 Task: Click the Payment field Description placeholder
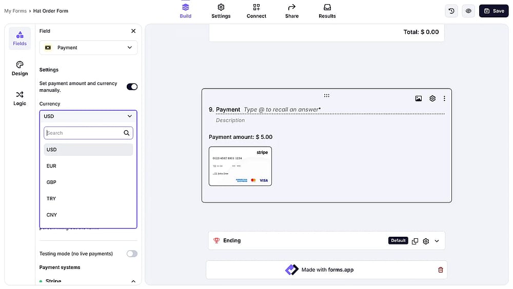point(230,120)
